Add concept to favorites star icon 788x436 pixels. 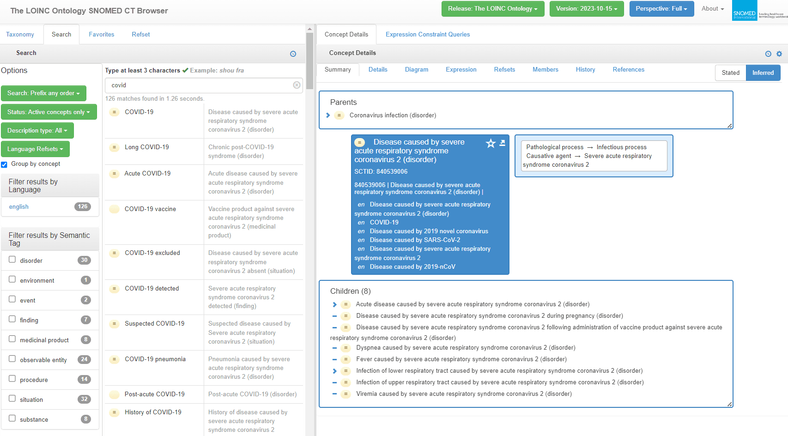(491, 144)
